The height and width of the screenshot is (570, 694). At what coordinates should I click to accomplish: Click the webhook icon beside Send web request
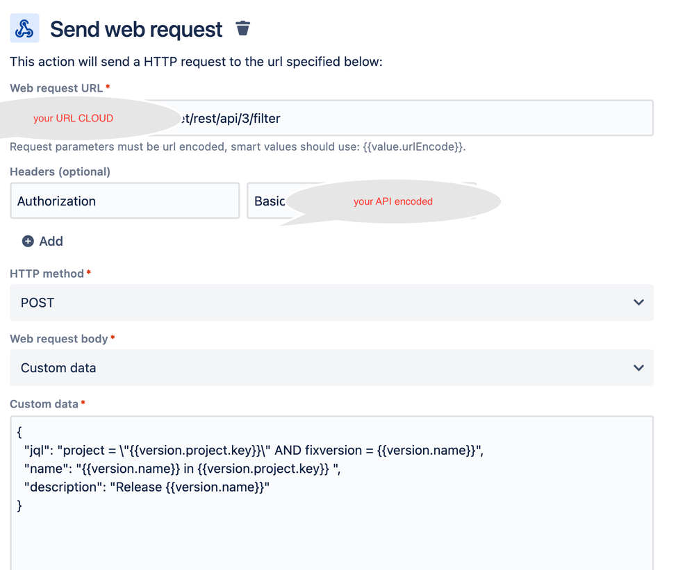(x=24, y=28)
